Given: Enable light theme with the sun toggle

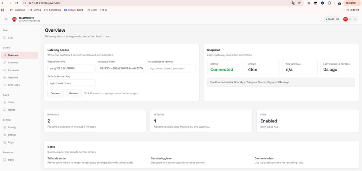Looking at the screenshot, I should click(350, 19).
